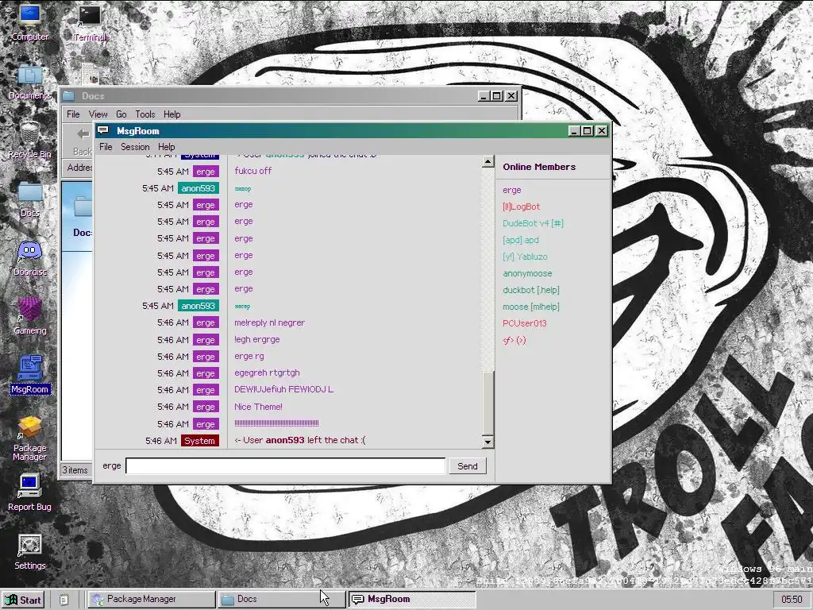The width and height of the screenshot is (813, 610).
Task: Click the Send button
Action: tap(467, 465)
